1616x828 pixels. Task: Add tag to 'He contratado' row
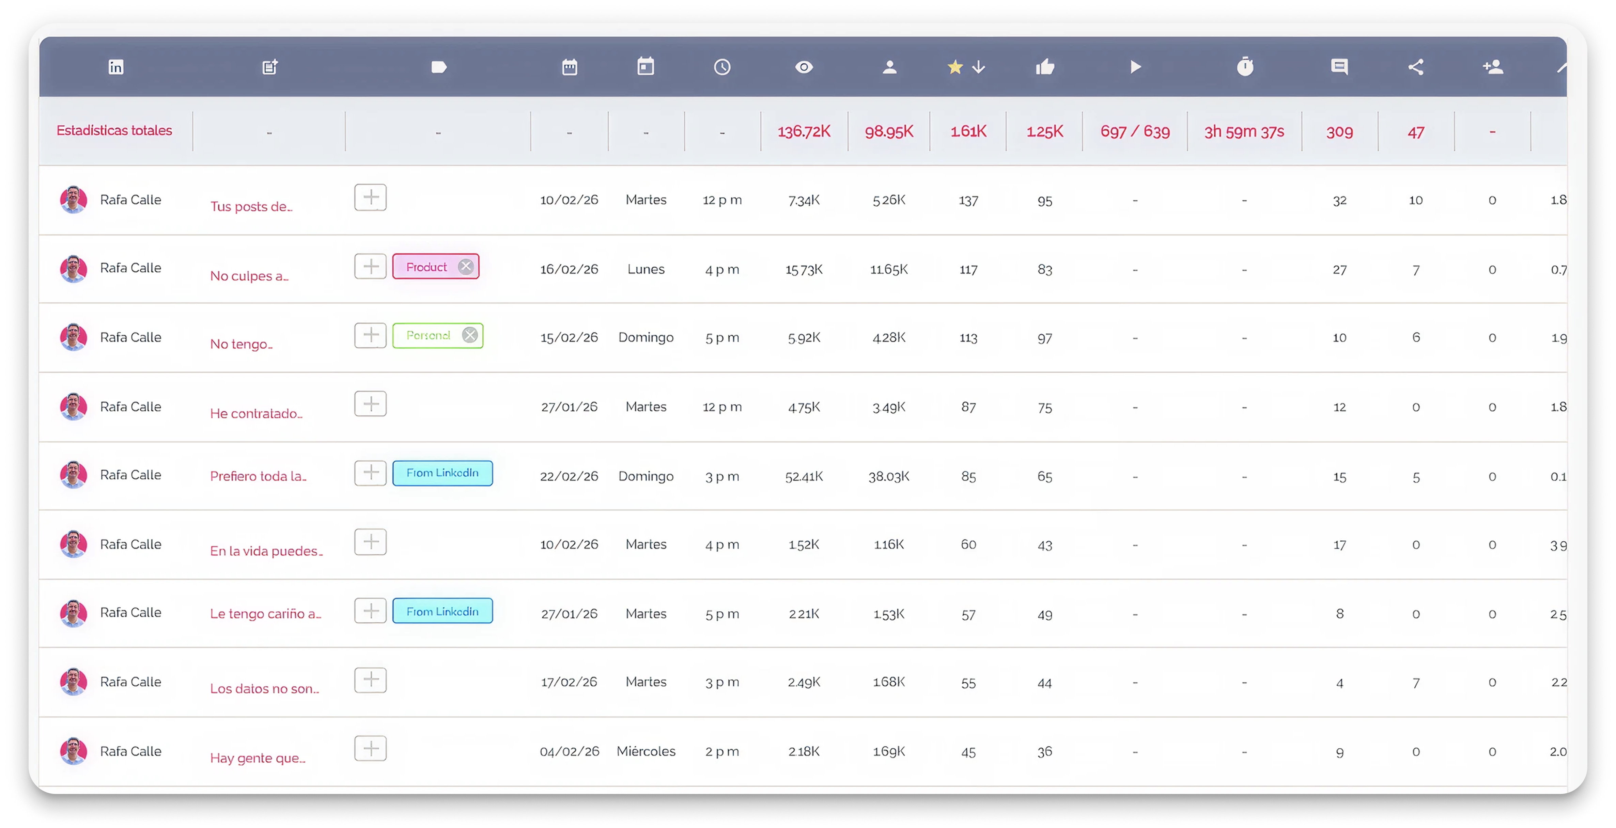pos(370,404)
